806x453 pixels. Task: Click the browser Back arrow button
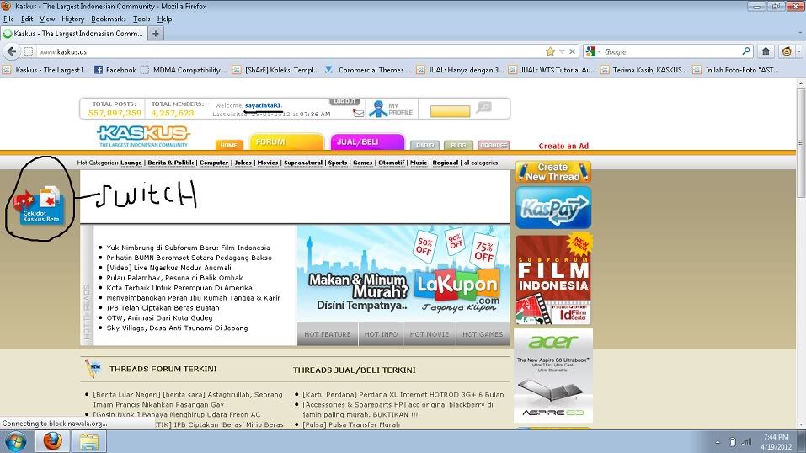pos(12,51)
